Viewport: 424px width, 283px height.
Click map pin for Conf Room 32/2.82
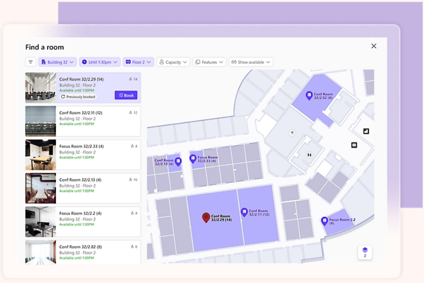[x=309, y=96]
